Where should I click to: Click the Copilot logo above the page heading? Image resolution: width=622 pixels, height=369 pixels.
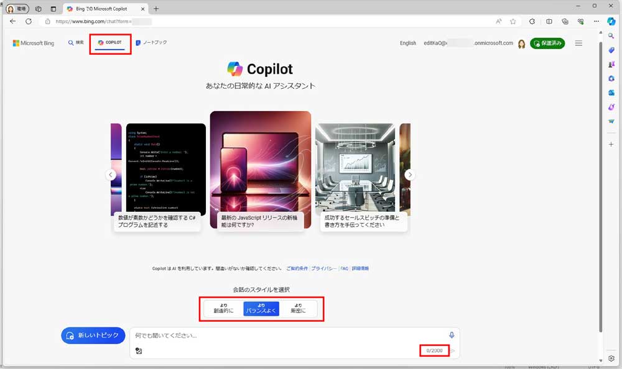tap(234, 68)
